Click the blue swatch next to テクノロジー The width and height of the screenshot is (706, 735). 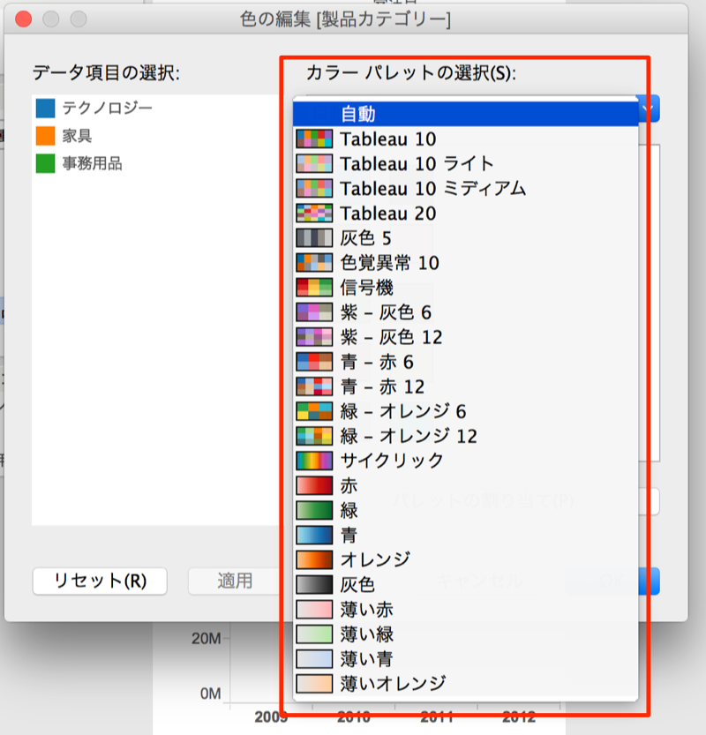pyautogui.click(x=43, y=108)
